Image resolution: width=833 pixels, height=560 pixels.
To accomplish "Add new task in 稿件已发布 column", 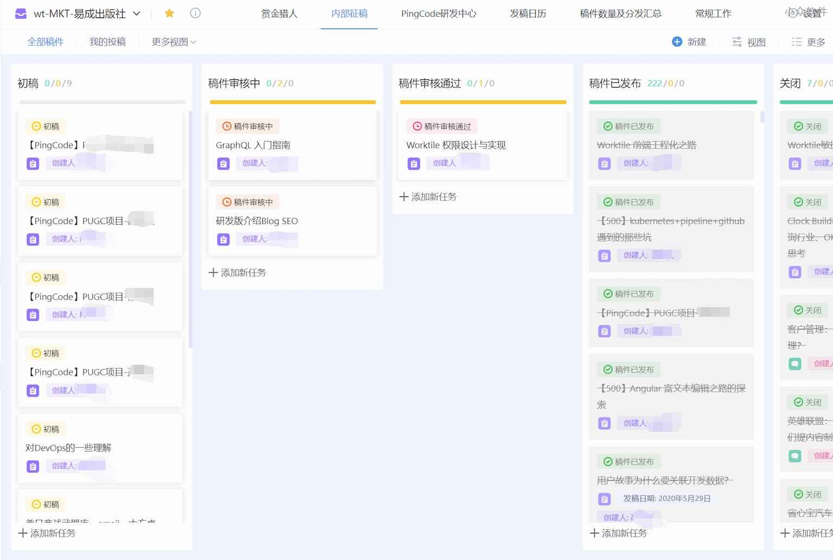I will [x=619, y=533].
